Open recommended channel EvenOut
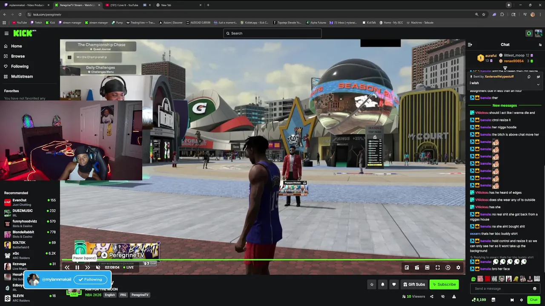The width and height of the screenshot is (545, 306). (x=30, y=202)
